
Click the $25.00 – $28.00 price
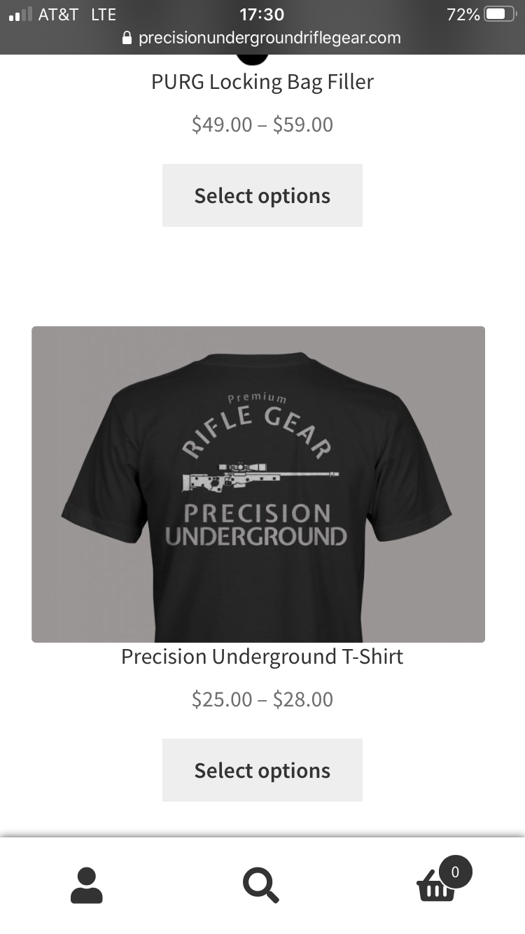(262, 699)
